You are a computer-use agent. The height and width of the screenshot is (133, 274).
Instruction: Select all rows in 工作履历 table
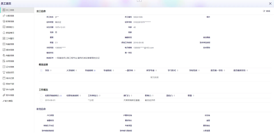coord(41,96)
